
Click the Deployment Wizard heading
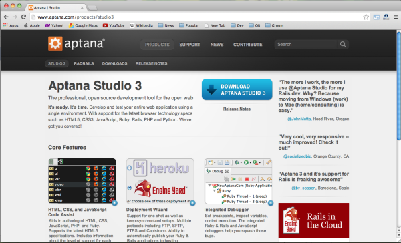coord(147,210)
